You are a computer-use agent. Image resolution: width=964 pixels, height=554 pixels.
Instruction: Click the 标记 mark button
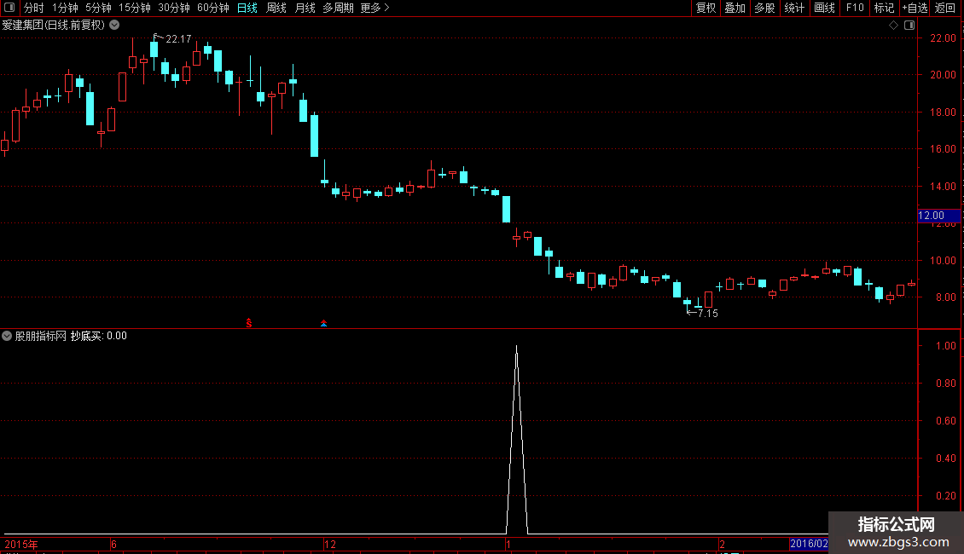coord(884,8)
